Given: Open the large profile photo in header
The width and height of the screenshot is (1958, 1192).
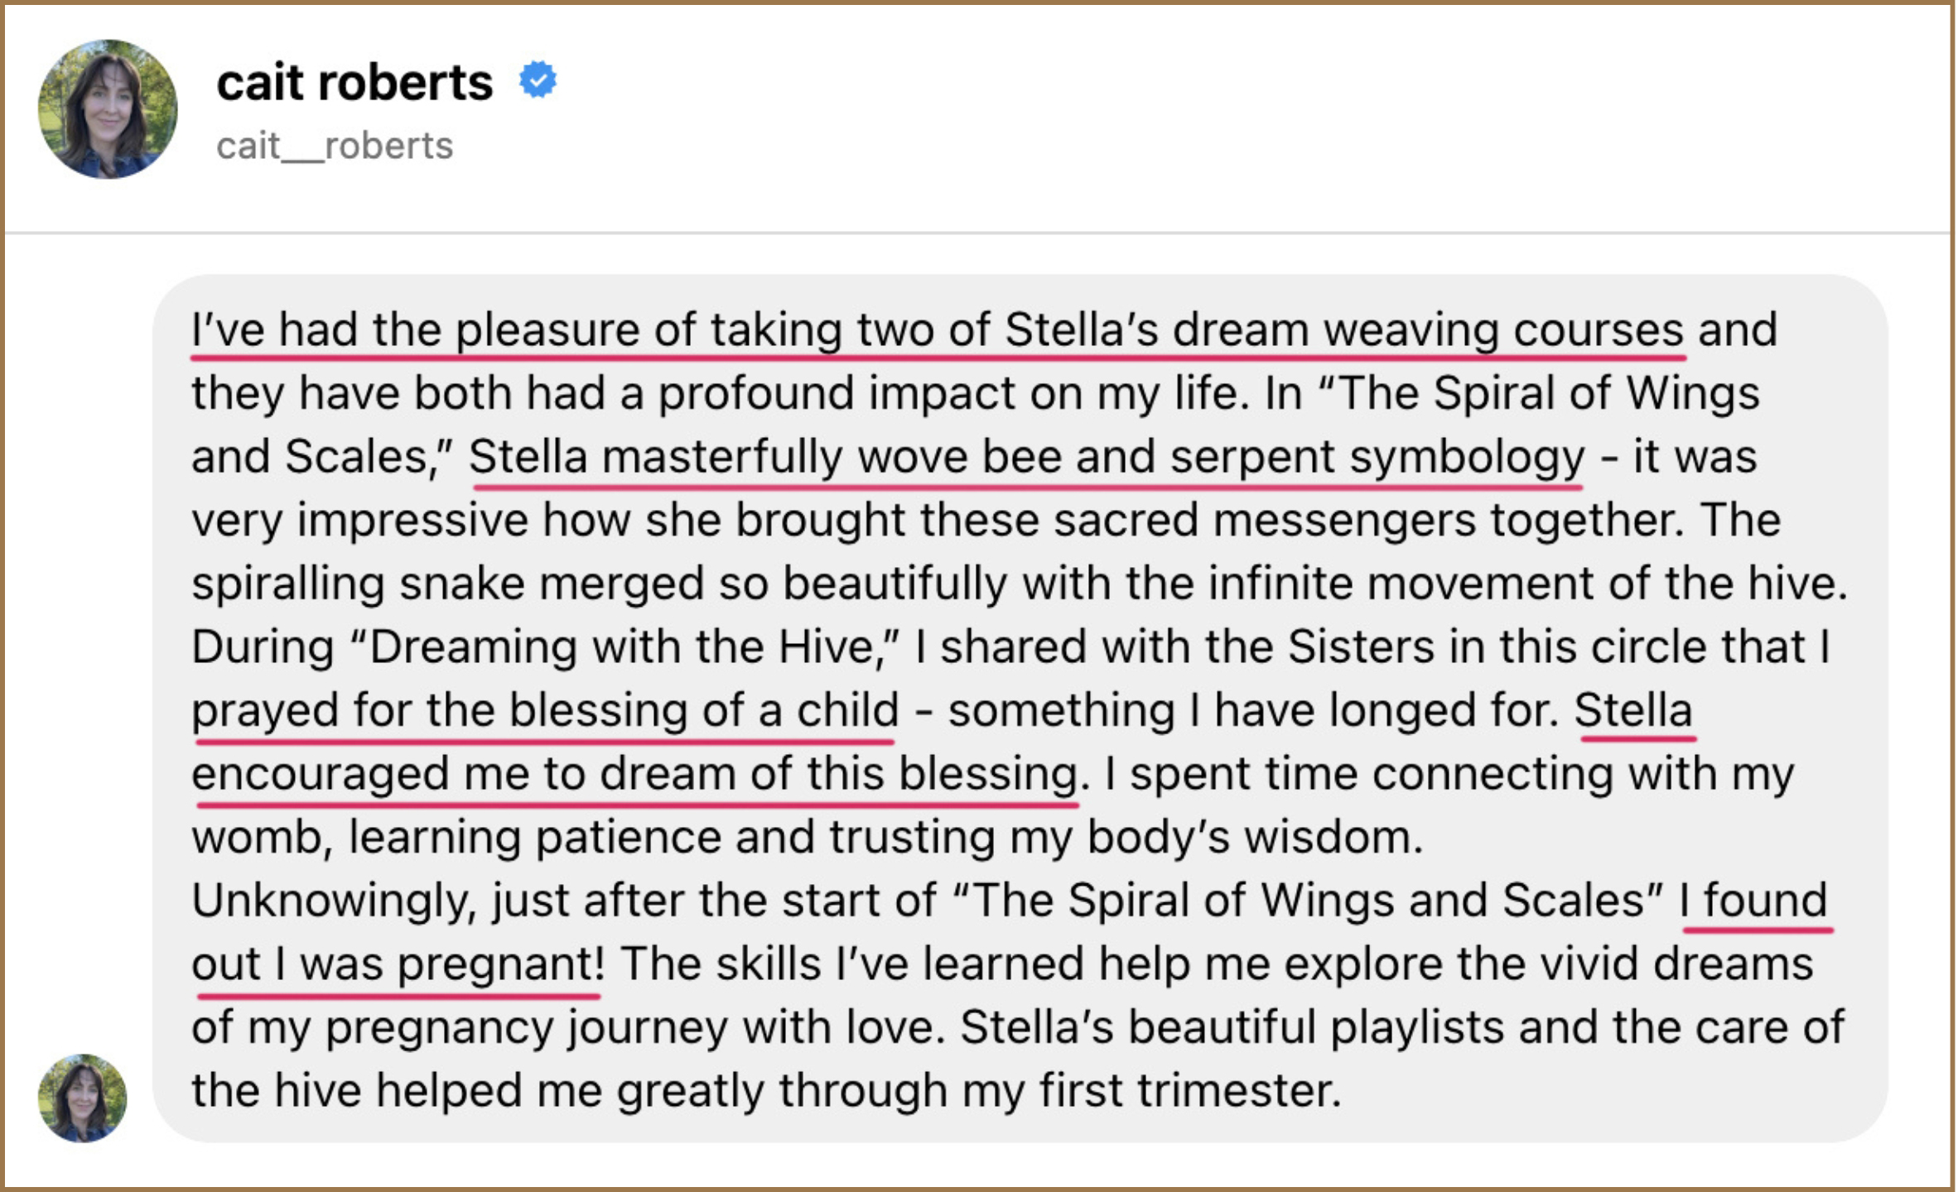Looking at the screenshot, I should point(108,108).
